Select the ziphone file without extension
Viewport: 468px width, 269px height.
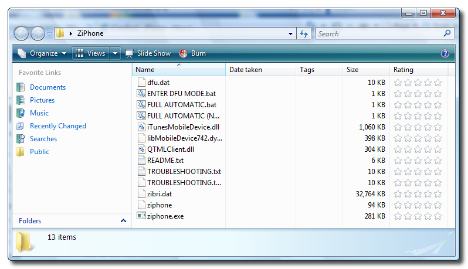[x=160, y=205]
